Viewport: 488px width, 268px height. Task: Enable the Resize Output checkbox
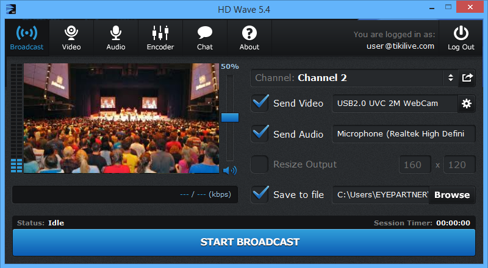(x=260, y=164)
